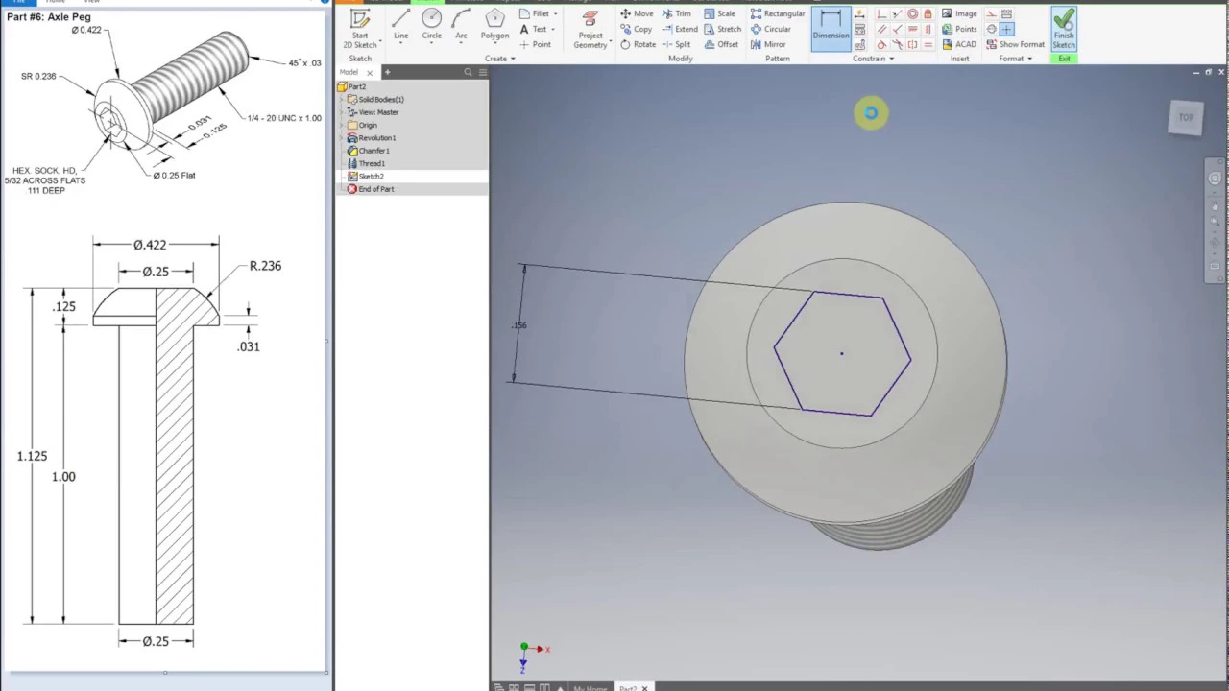
Task: Toggle Show Format option
Action: pyautogui.click(x=1015, y=44)
